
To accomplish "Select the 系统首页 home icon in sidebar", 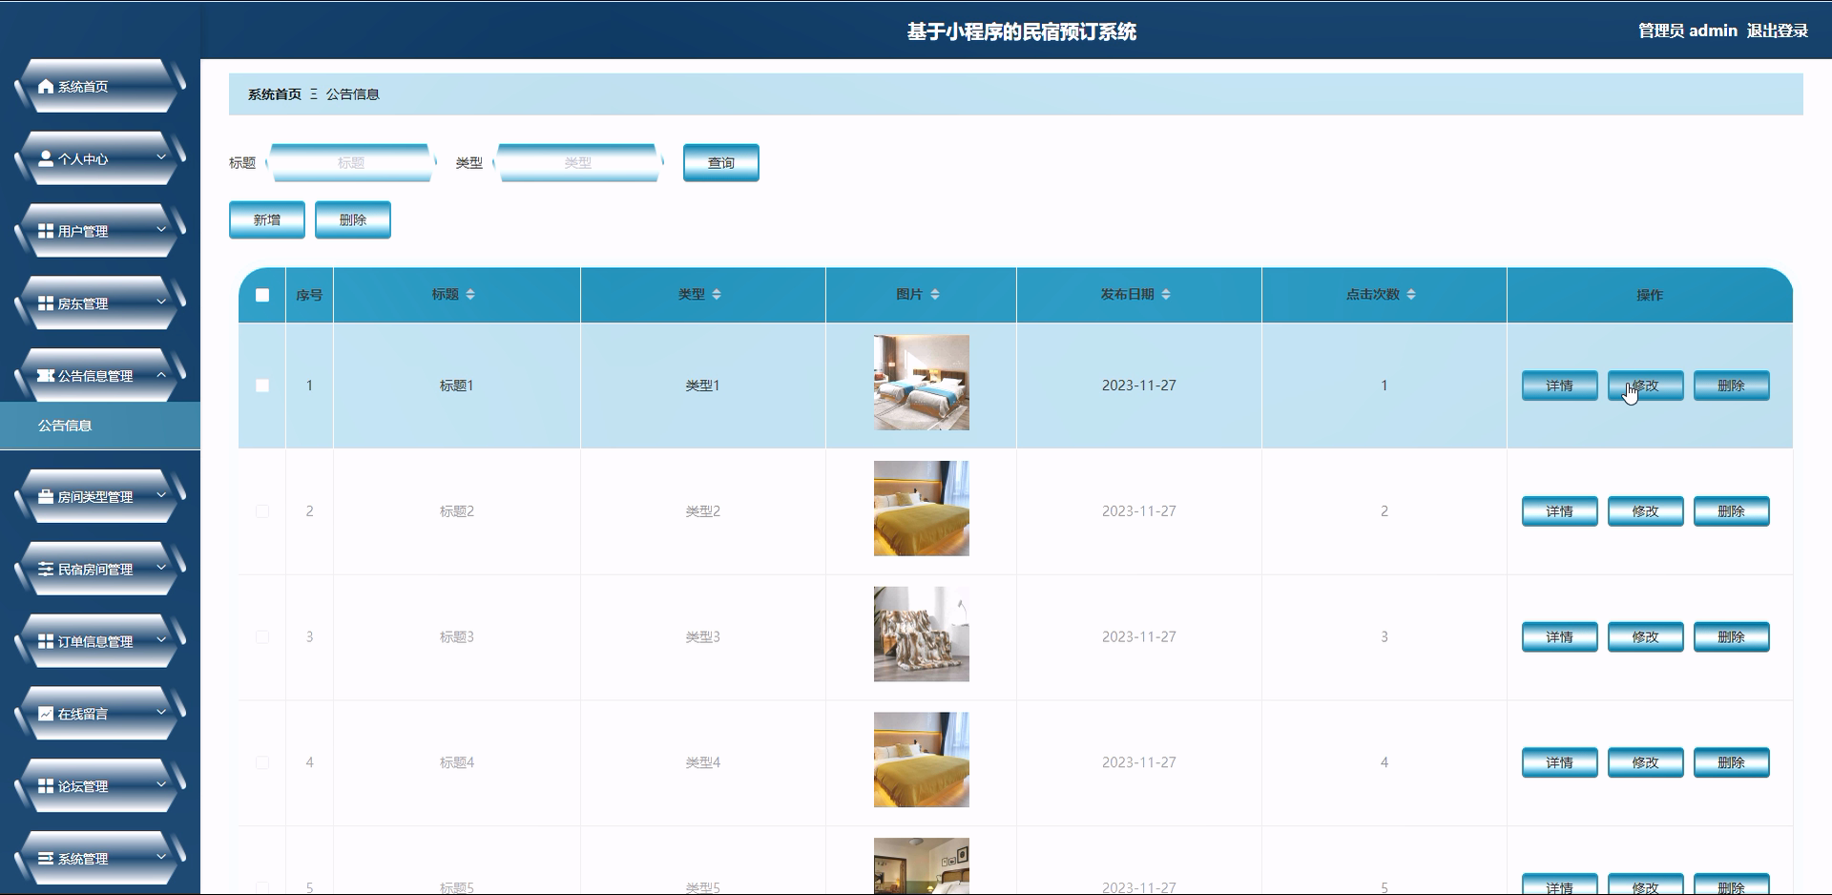I will tap(43, 86).
